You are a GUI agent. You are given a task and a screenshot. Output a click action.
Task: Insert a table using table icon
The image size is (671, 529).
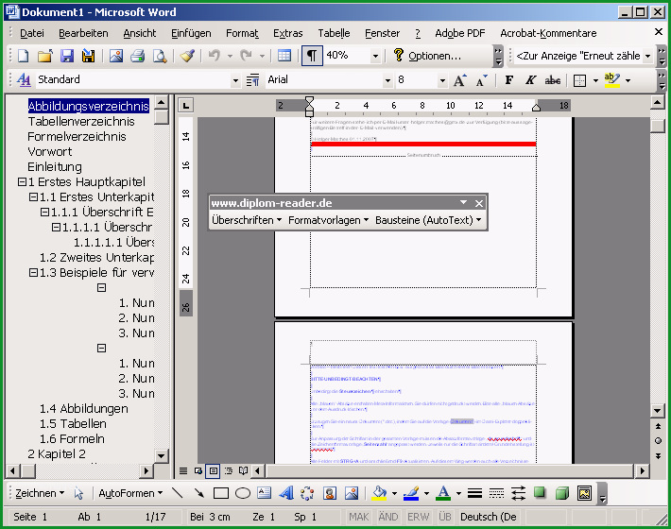pyautogui.click(x=284, y=56)
